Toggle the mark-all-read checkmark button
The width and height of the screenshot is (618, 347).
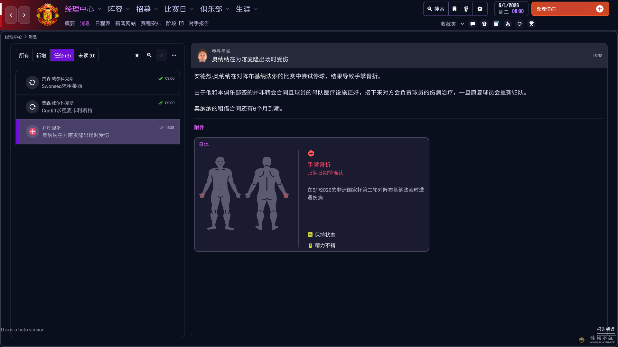coord(162,55)
